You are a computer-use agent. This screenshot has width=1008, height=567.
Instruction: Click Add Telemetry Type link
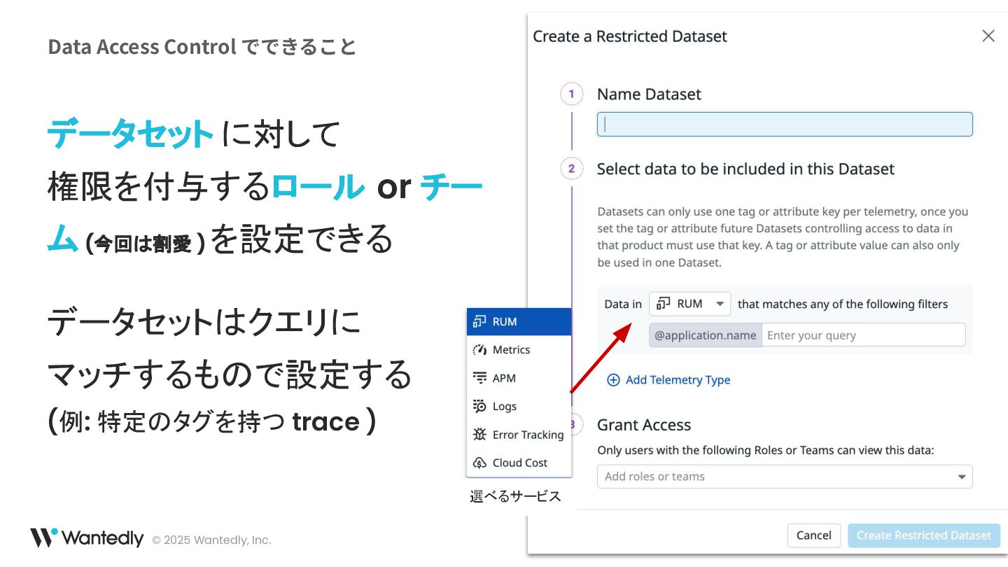(668, 380)
